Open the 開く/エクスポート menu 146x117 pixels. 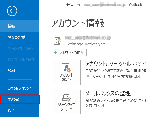pos(20,37)
